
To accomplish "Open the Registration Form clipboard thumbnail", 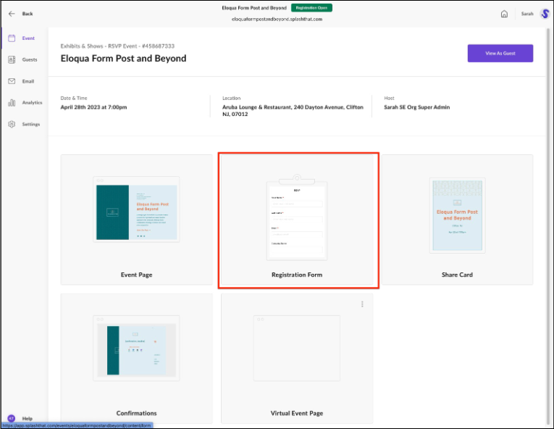I will 297,217.
